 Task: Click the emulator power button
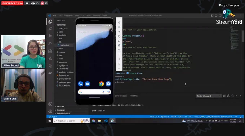click(x=119, y=23)
